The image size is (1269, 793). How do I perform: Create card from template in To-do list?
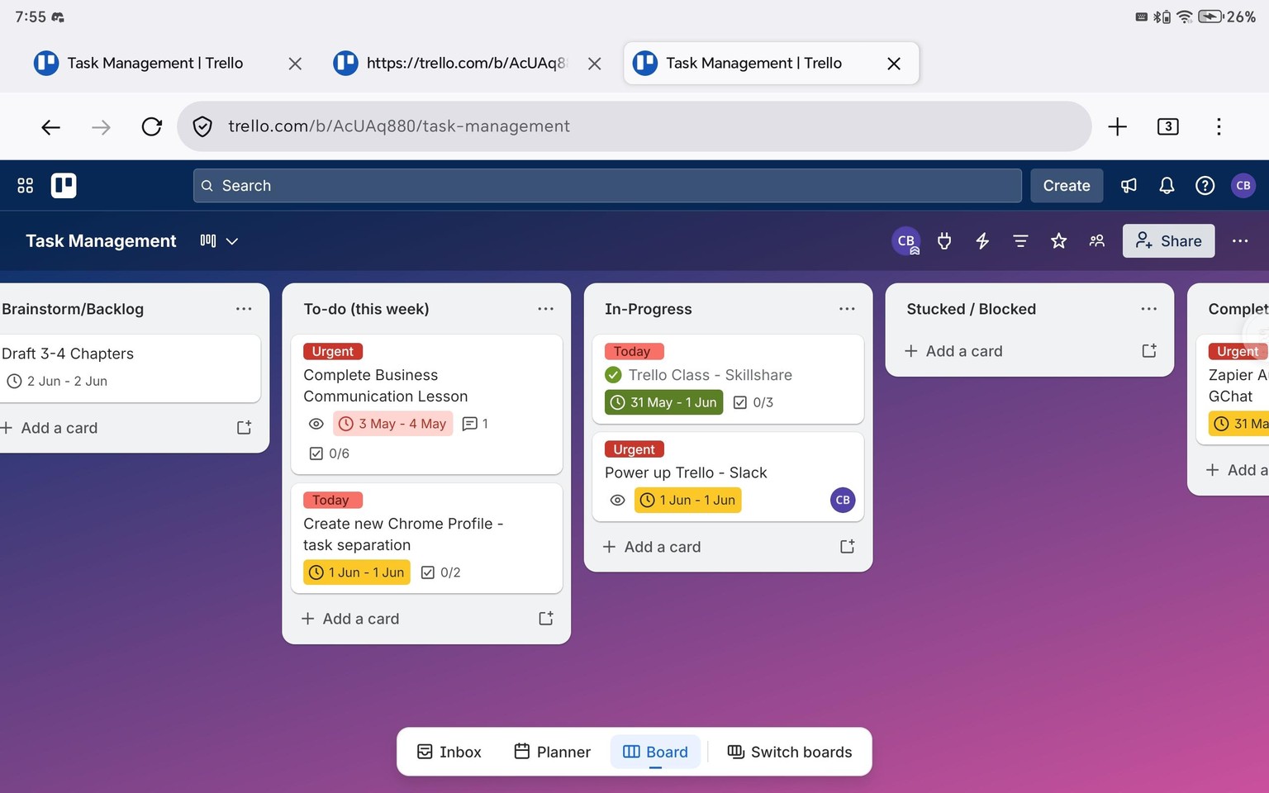click(545, 619)
